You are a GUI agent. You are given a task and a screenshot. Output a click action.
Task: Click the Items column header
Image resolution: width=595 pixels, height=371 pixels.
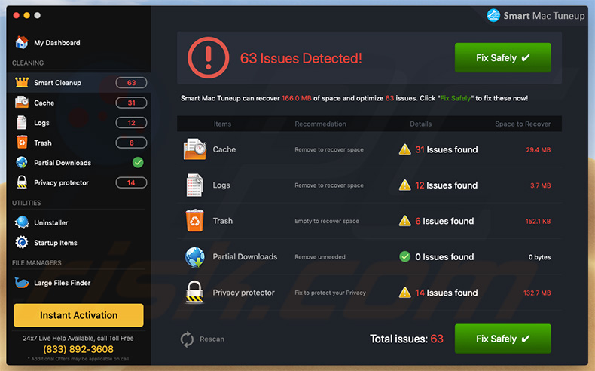pyautogui.click(x=222, y=124)
